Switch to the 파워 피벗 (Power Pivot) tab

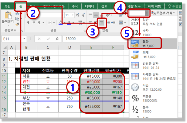pyautogui.click(x=154, y=6)
